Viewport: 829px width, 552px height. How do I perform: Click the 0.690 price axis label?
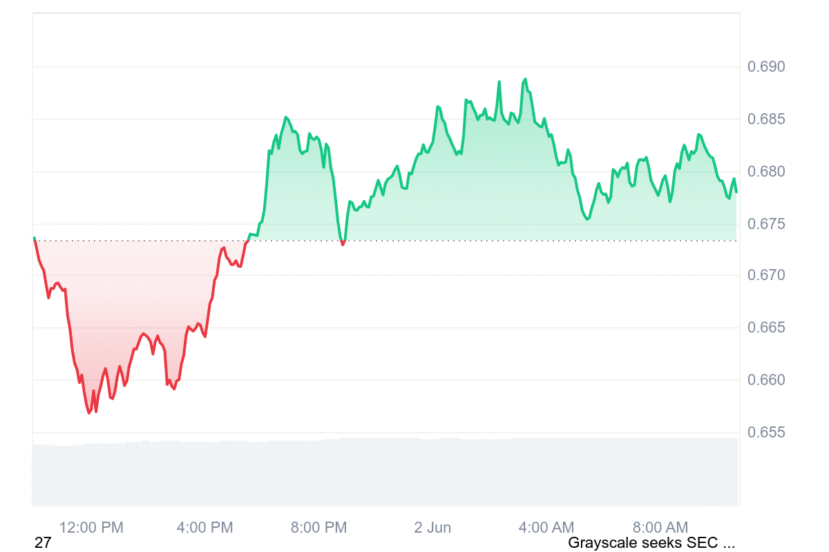766,67
